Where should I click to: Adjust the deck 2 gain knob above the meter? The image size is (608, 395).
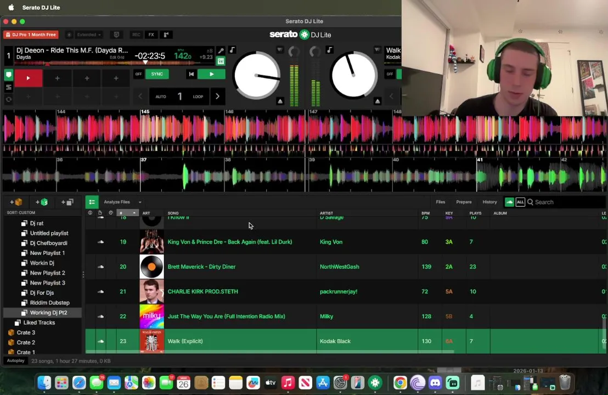315,51
